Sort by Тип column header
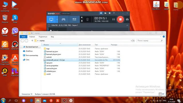Image resolution: width=183 pixels, height=103 pixels. point(96,45)
